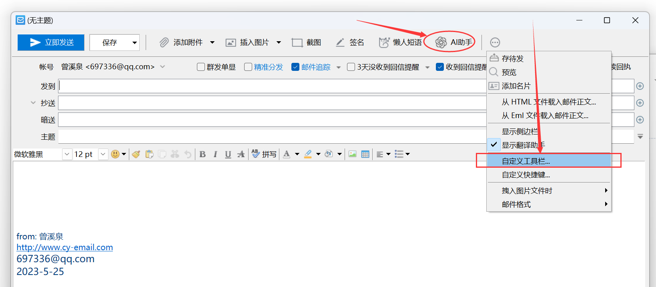
Task: Collapse the 抄送 row chevron
Action: tap(33, 103)
